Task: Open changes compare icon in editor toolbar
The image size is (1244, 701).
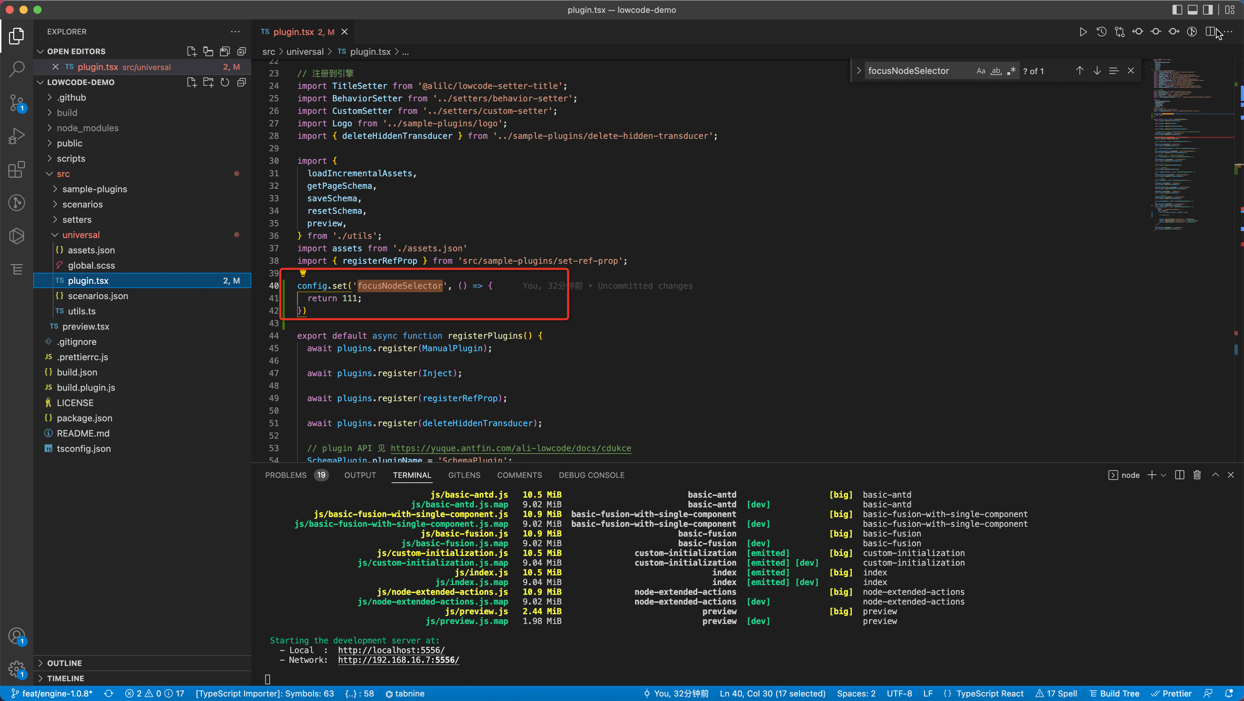Action: (x=1119, y=32)
